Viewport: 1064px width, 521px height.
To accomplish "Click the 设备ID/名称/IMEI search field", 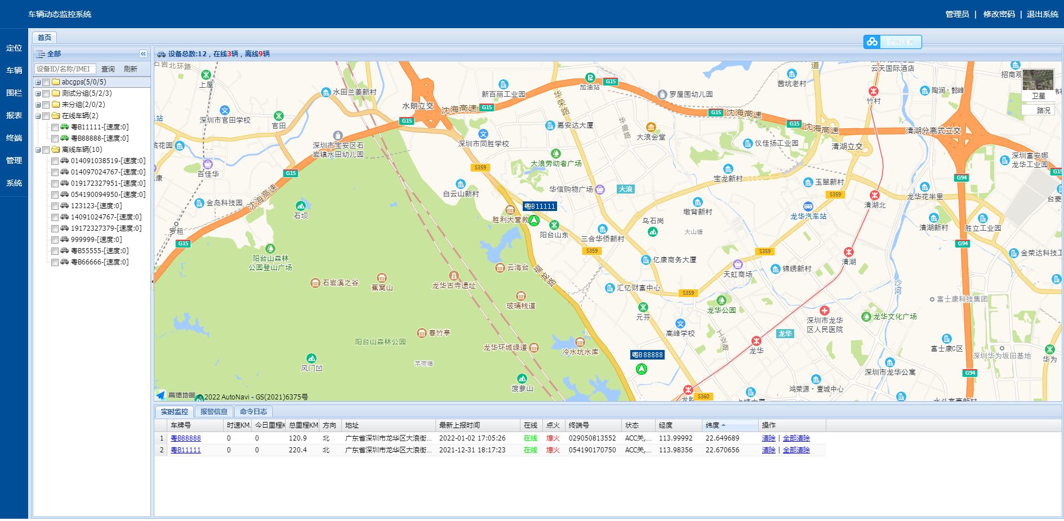I will (65, 69).
